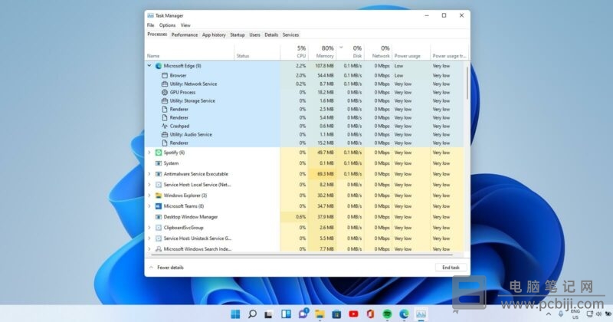The width and height of the screenshot is (613, 322).
Task: Click Antimalware's 69.3 MB memory cell
Action: click(x=322, y=174)
